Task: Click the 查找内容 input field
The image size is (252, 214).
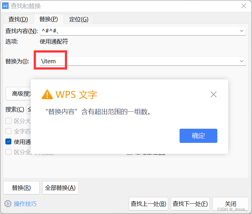Action: click(143, 31)
